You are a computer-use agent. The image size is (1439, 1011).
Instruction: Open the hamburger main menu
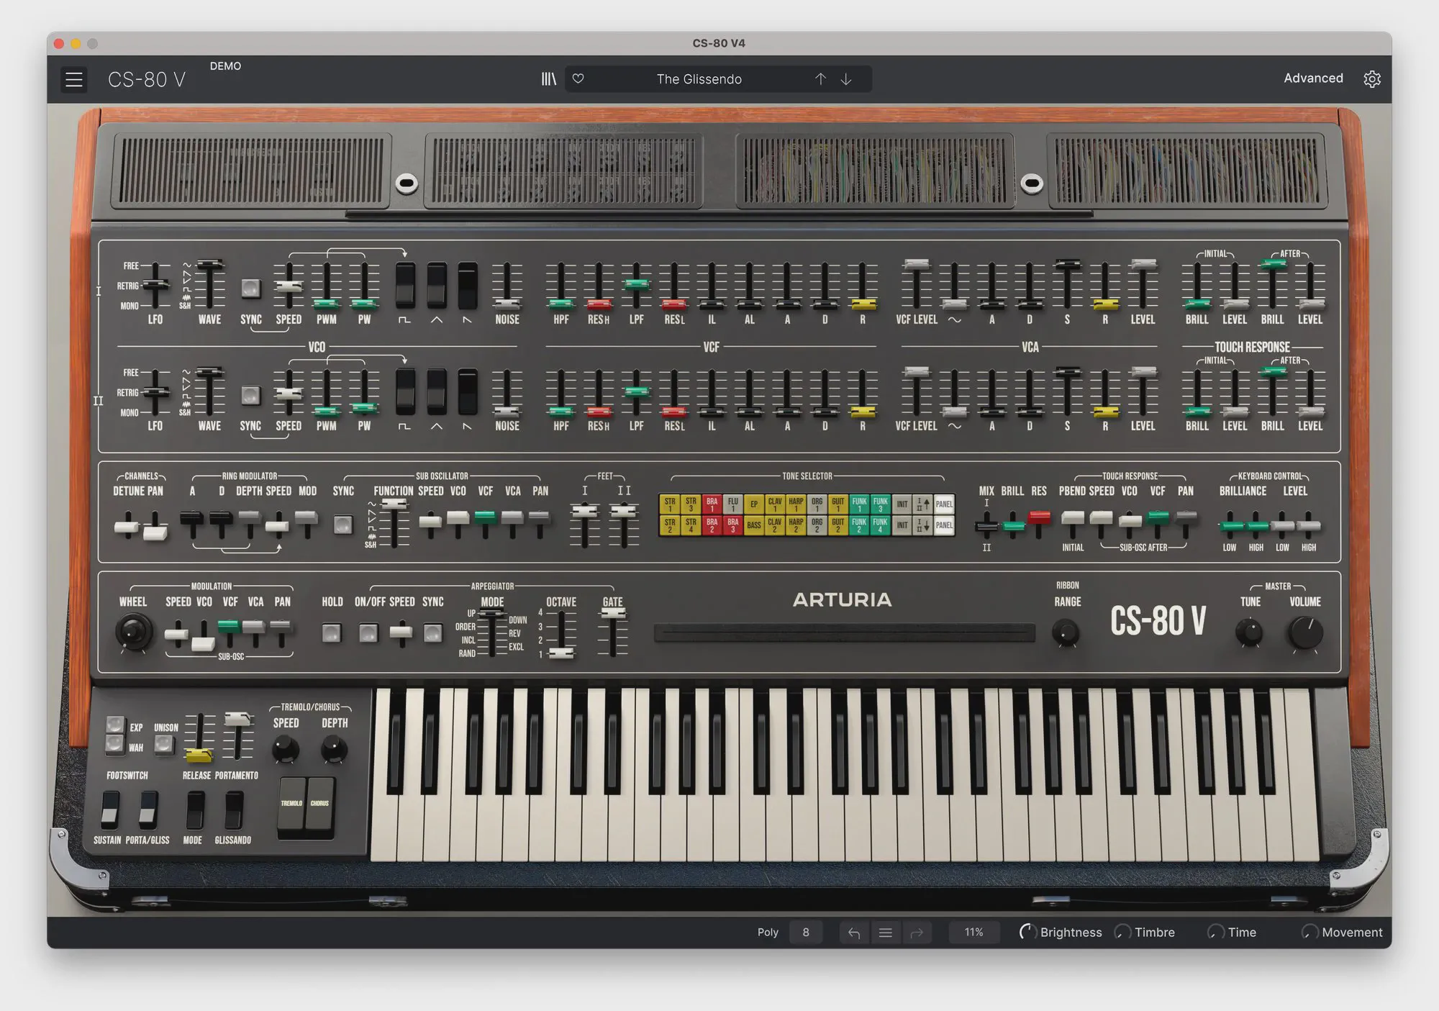coord(74,79)
